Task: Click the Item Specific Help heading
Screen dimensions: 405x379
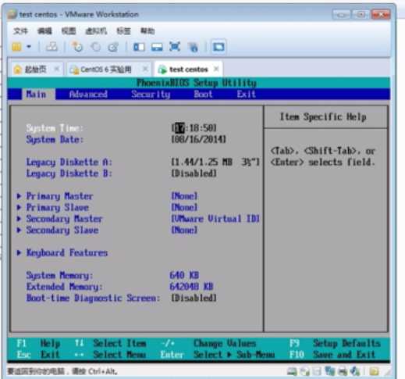Action: tap(323, 117)
